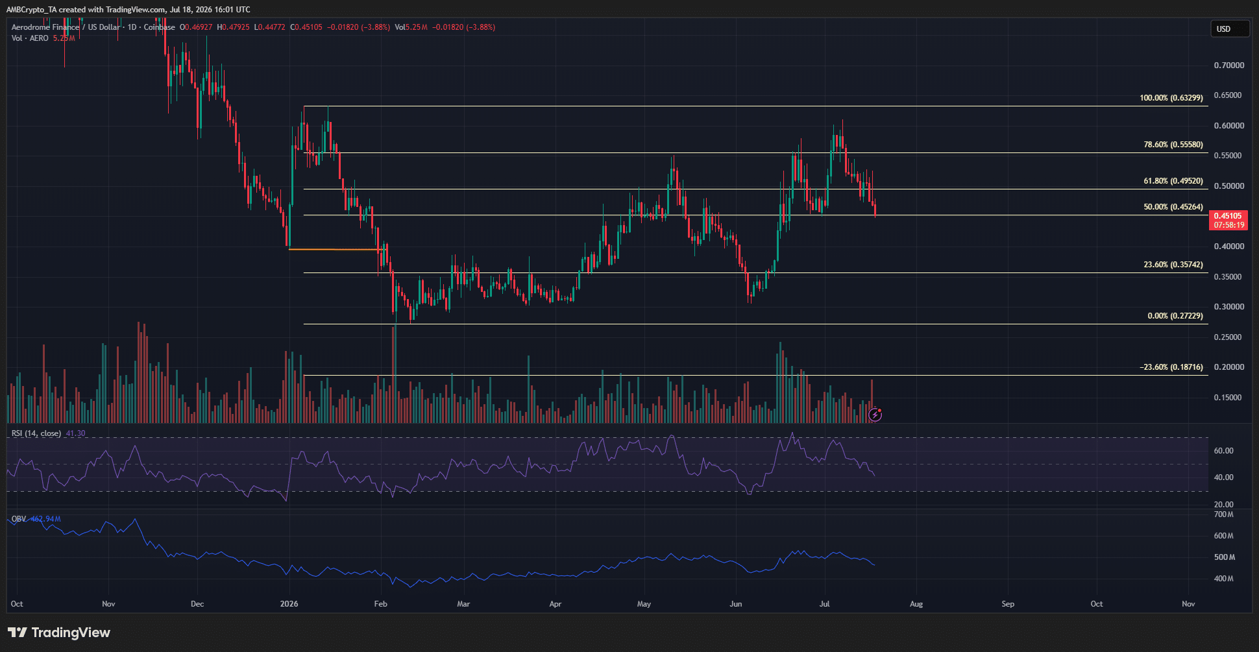Click the TradingView logo
The width and height of the screenshot is (1259, 652).
pos(59,633)
